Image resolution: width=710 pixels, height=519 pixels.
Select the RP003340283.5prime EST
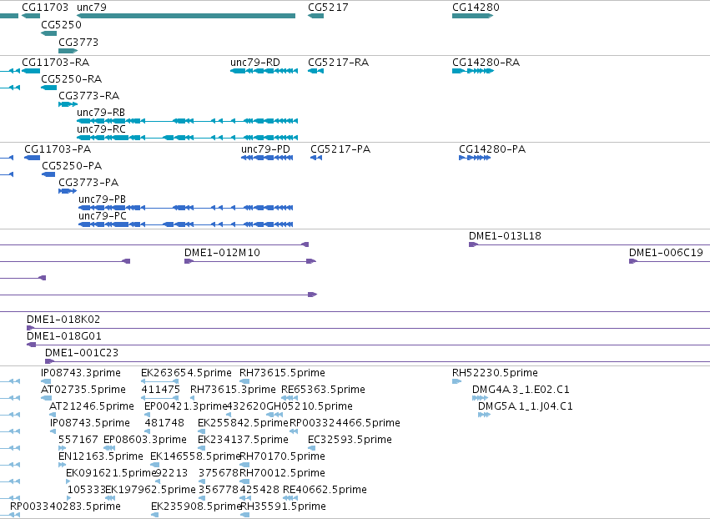click(x=14, y=515)
